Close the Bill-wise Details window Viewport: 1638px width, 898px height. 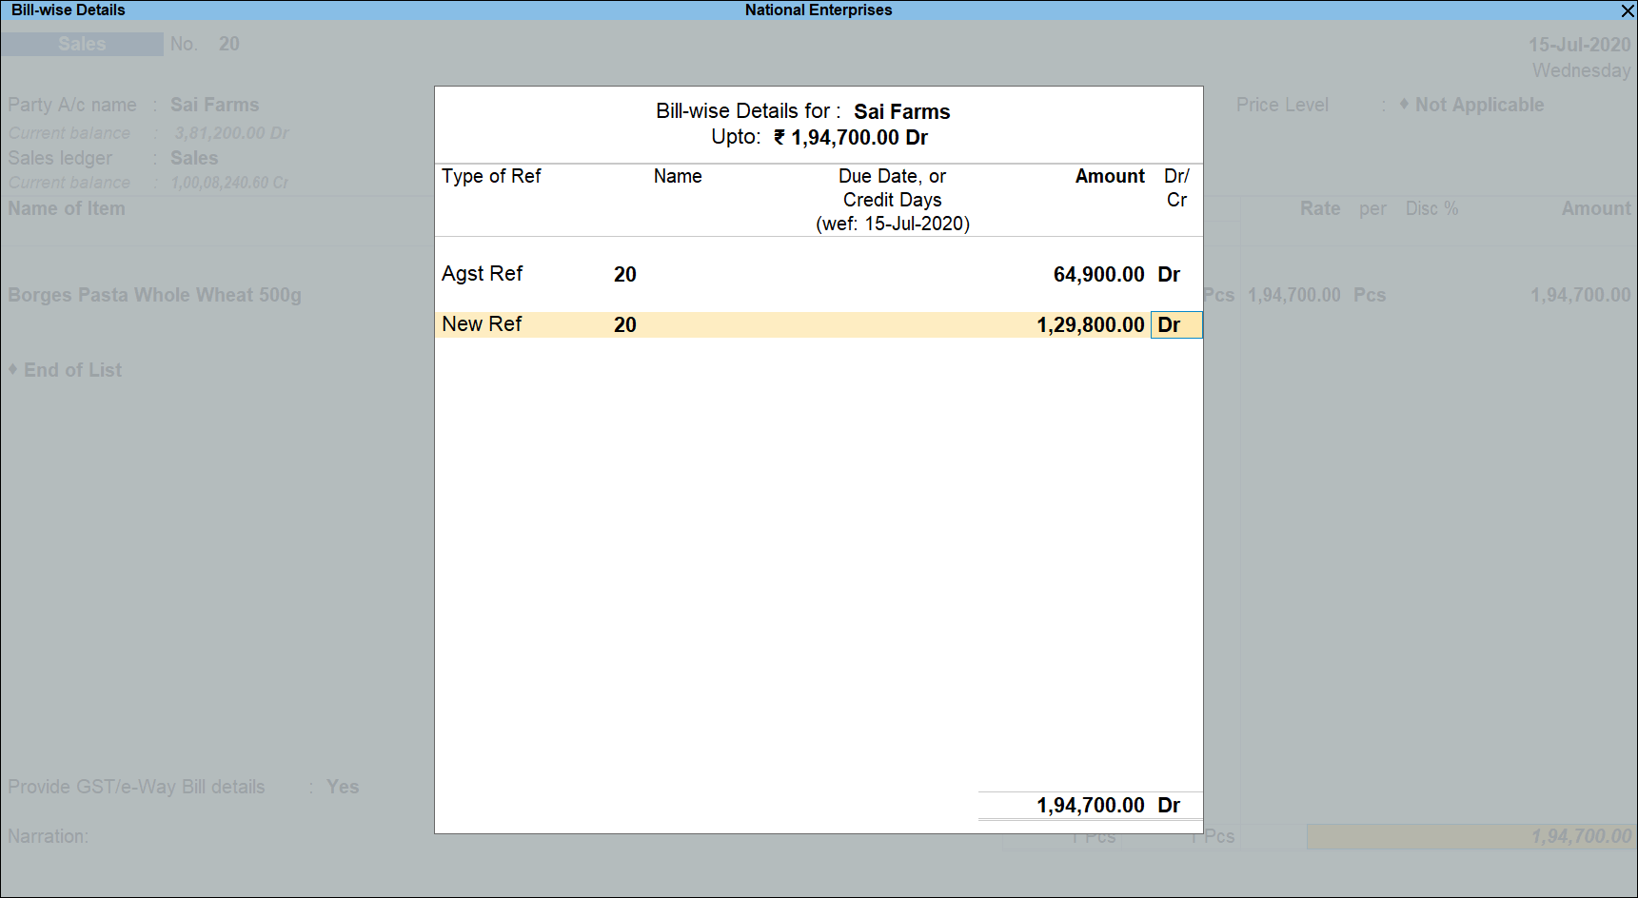tap(1627, 10)
